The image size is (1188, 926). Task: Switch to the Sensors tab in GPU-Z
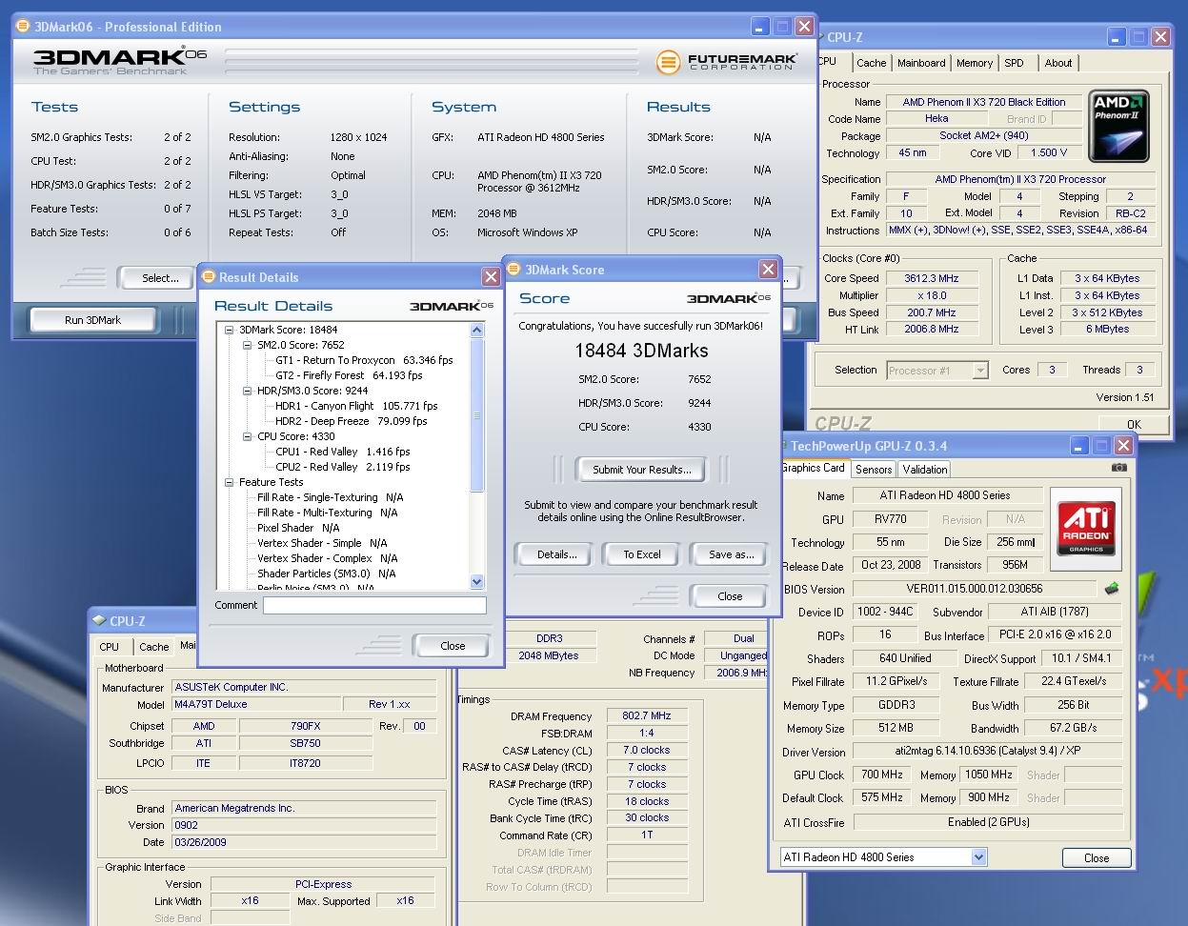pyautogui.click(x=874, y=469)
